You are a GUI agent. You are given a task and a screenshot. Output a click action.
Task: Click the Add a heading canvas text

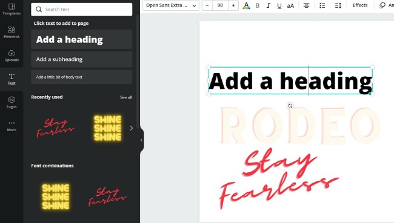(x=290, y=81)
